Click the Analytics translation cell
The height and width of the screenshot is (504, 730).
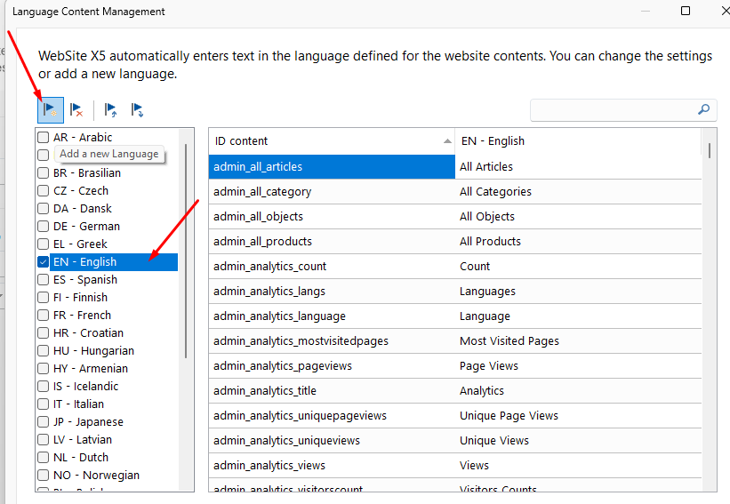[x=578, y=391]
